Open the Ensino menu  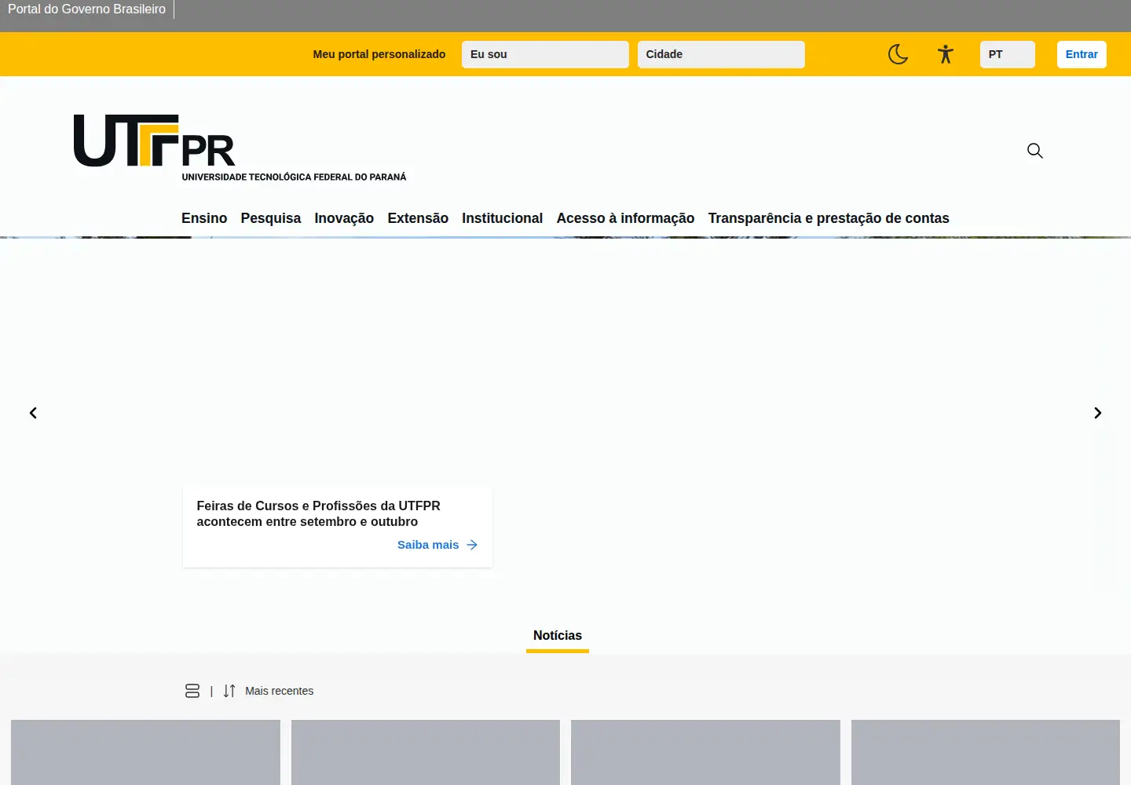tap(204, 218)
